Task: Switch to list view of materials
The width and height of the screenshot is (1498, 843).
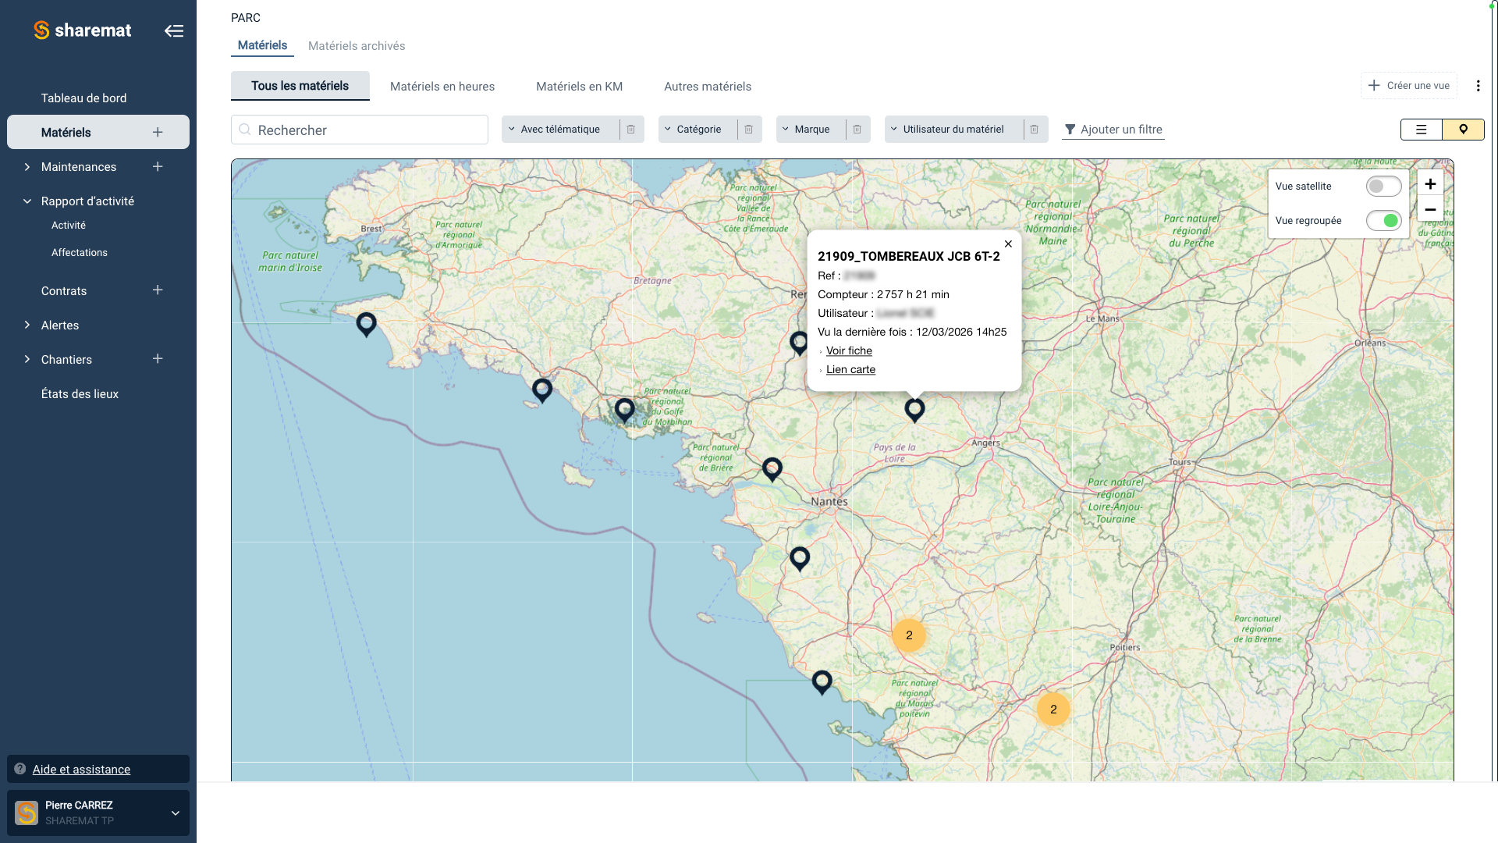Action: (x=1422, y=130)
